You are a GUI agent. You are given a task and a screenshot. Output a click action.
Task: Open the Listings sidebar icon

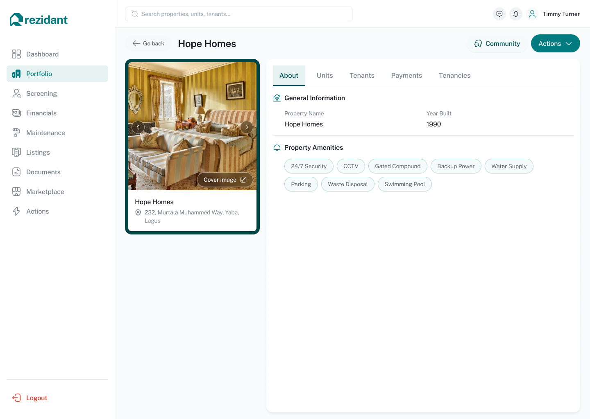point(16,152)
